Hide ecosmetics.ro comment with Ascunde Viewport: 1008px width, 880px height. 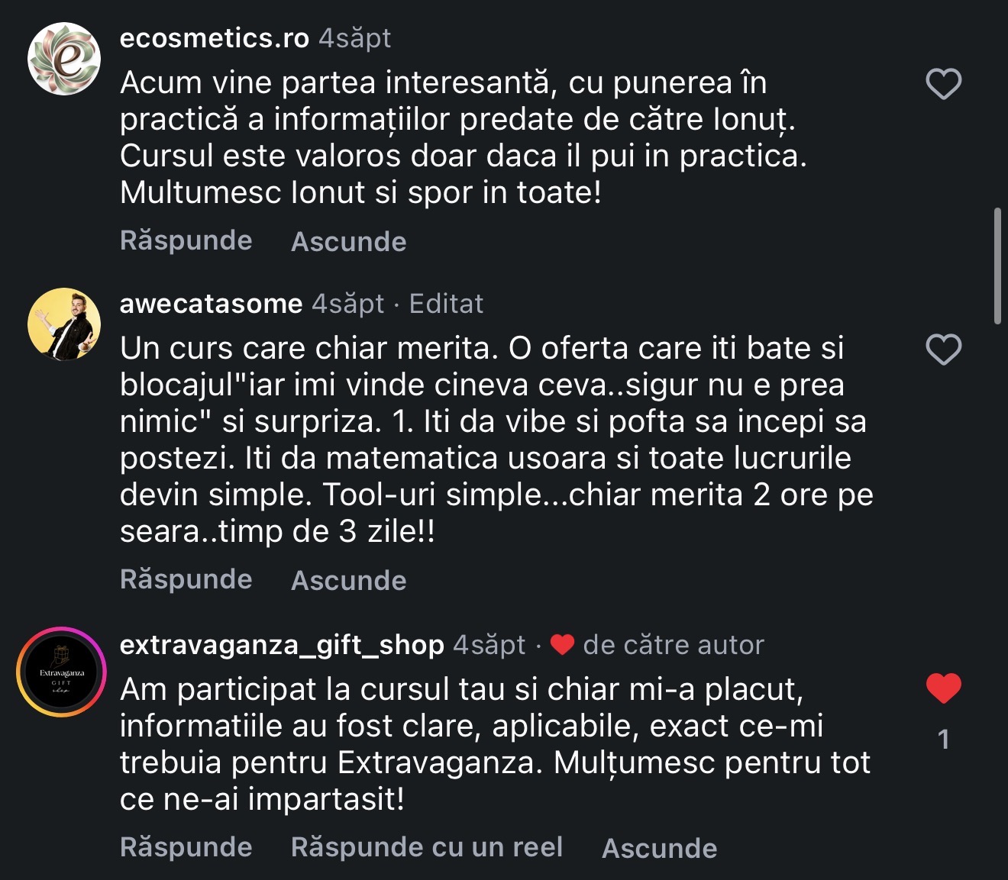349,241
